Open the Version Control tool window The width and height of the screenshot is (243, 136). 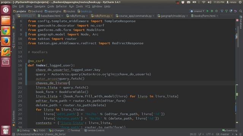[x=95, y=130]
